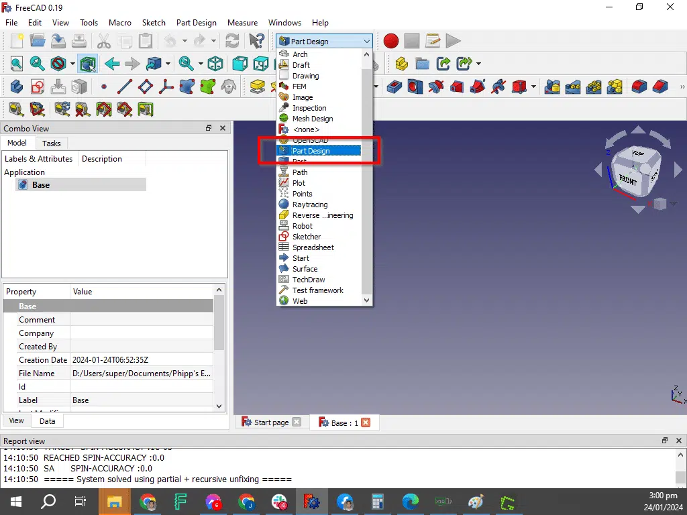Viewport: 687px width, 515px height.
Task: Click the Fillet tool icon
Action: click(639, 87)
